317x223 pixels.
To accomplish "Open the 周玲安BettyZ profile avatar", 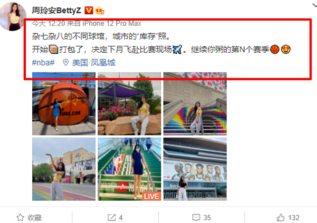I will (13, 16).
